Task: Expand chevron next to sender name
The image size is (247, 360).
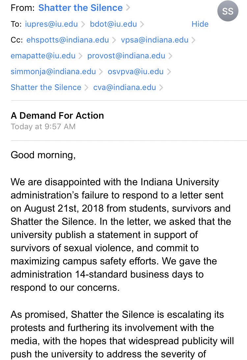Action: 127,8
